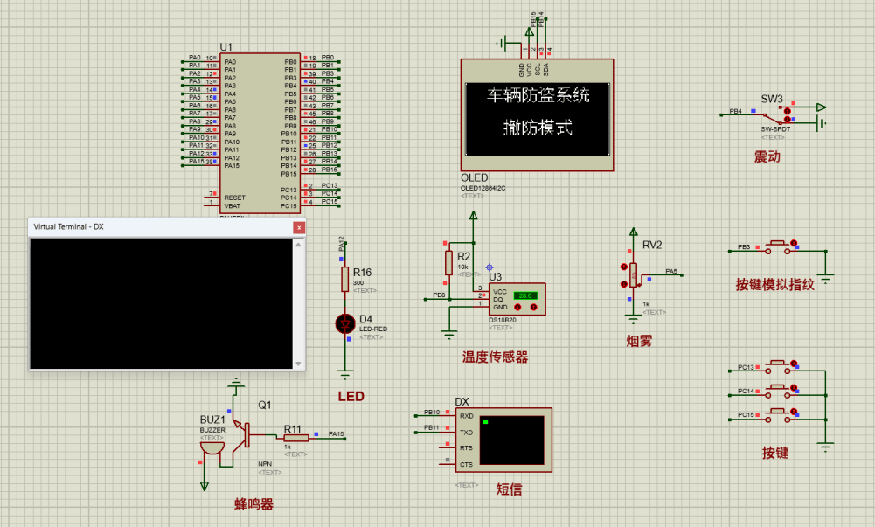Close the Virtual Terminal DX window
This screenshot has height=527, width=875.
point(299,227)
